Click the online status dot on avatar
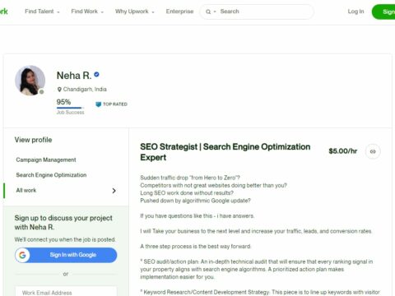395x296 pixels. tap(42, 92)
